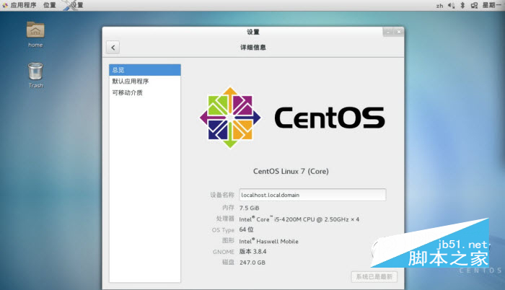Click the network icon in top panel

[x=474, y=5]
